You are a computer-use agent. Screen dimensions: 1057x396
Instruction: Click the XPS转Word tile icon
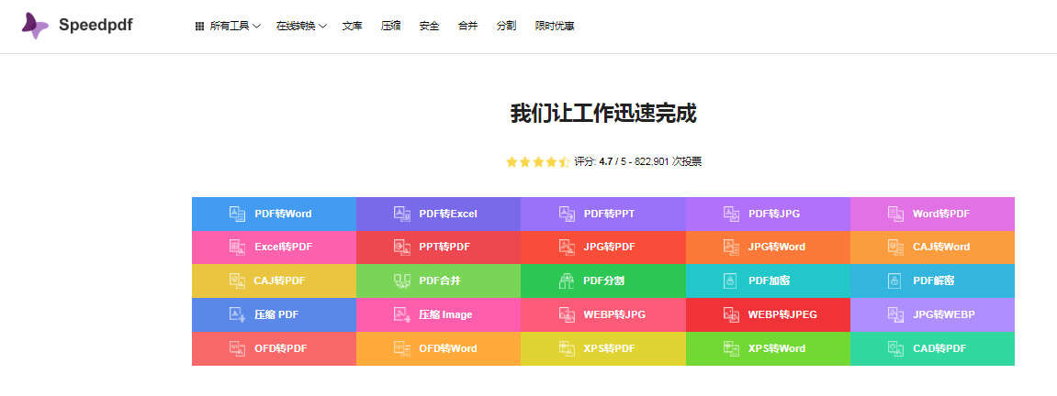731,348
